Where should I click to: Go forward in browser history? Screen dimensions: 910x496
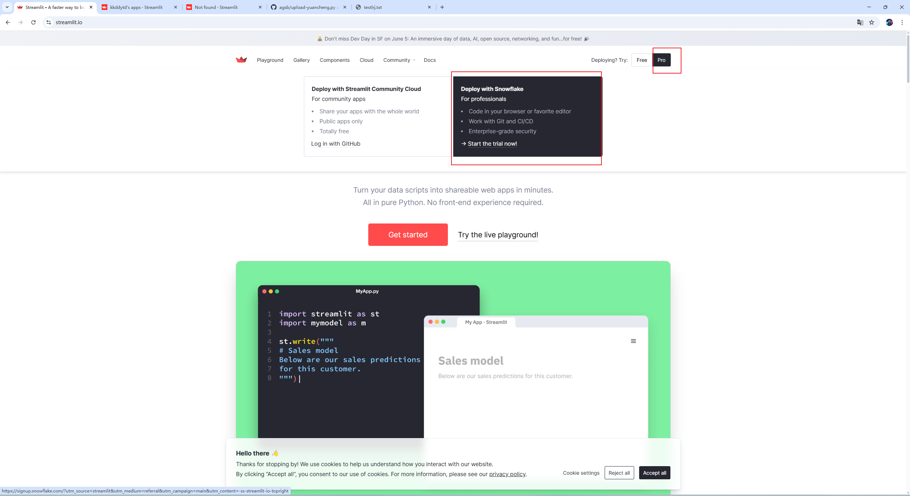tap(21, 22)
